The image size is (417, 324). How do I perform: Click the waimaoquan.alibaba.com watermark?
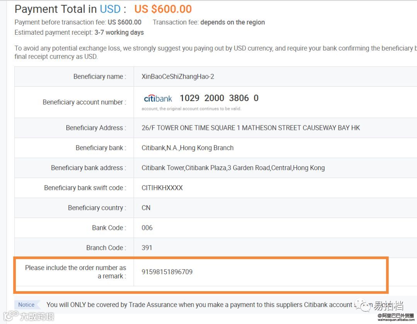[x=396, y=320]
